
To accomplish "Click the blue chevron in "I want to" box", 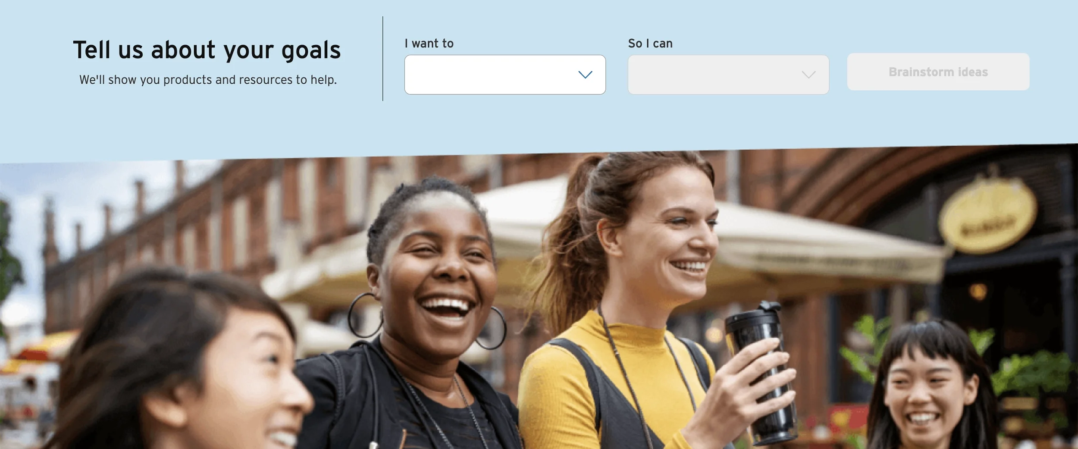I will pos(585,75).
